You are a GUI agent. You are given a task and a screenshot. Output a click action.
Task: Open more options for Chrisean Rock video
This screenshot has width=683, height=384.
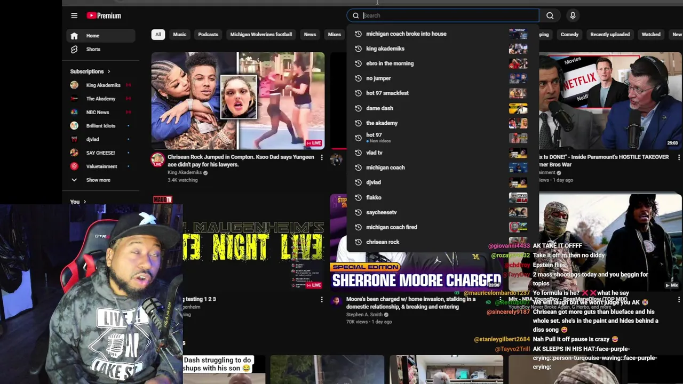(321, 157)
